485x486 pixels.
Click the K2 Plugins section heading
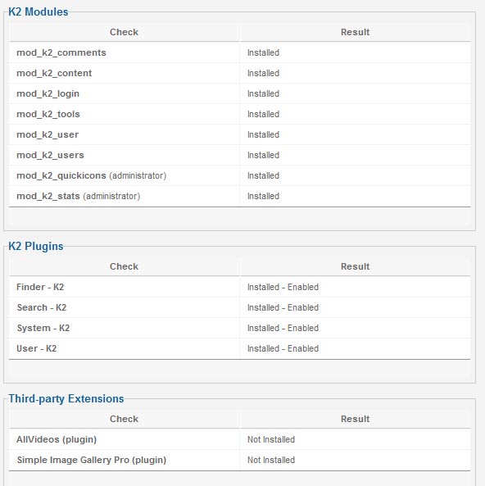click(x=36, y=246)
